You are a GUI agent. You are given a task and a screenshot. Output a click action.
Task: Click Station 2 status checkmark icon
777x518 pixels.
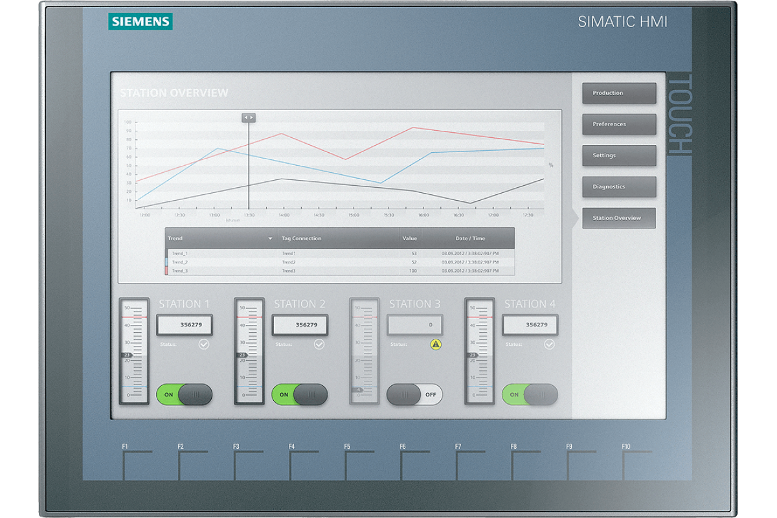point(319,344)
